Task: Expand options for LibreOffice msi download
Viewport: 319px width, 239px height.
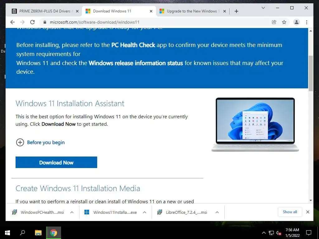Action: [217, 212]
